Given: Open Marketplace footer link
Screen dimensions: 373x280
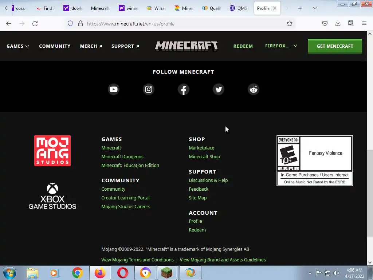Looking at the screenshot, I should coord(201,148).
